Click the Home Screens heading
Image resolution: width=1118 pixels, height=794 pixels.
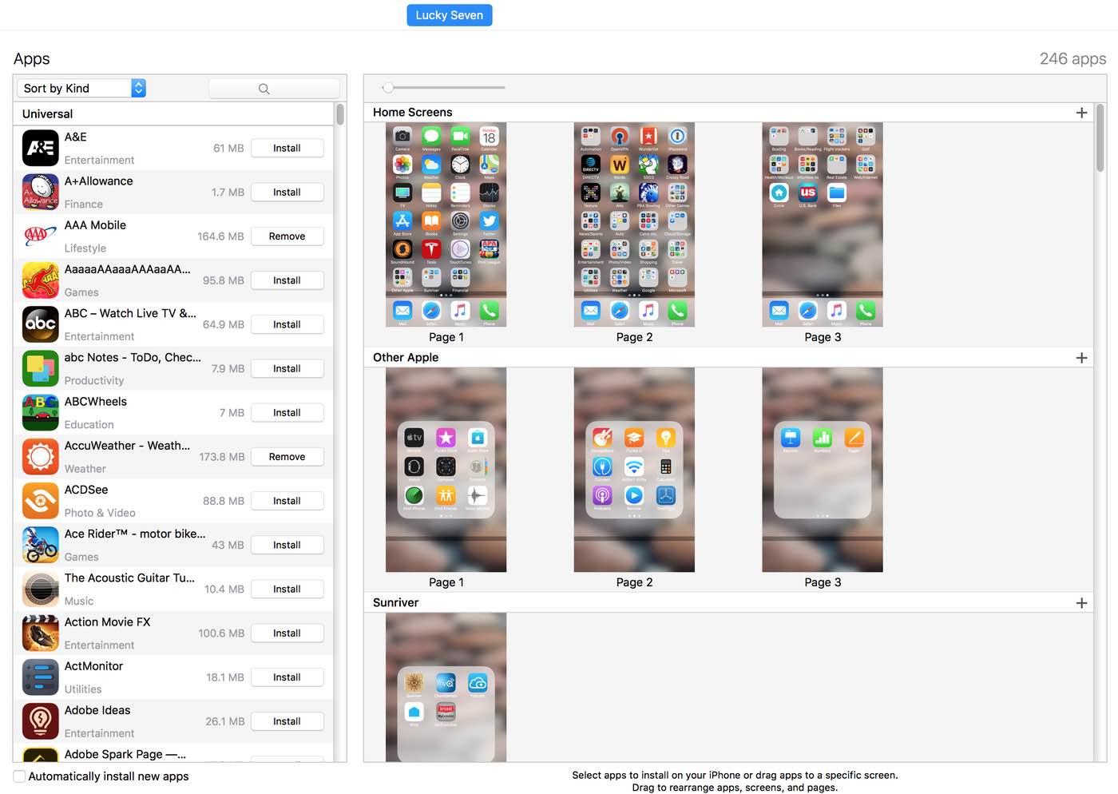point(412,113)
